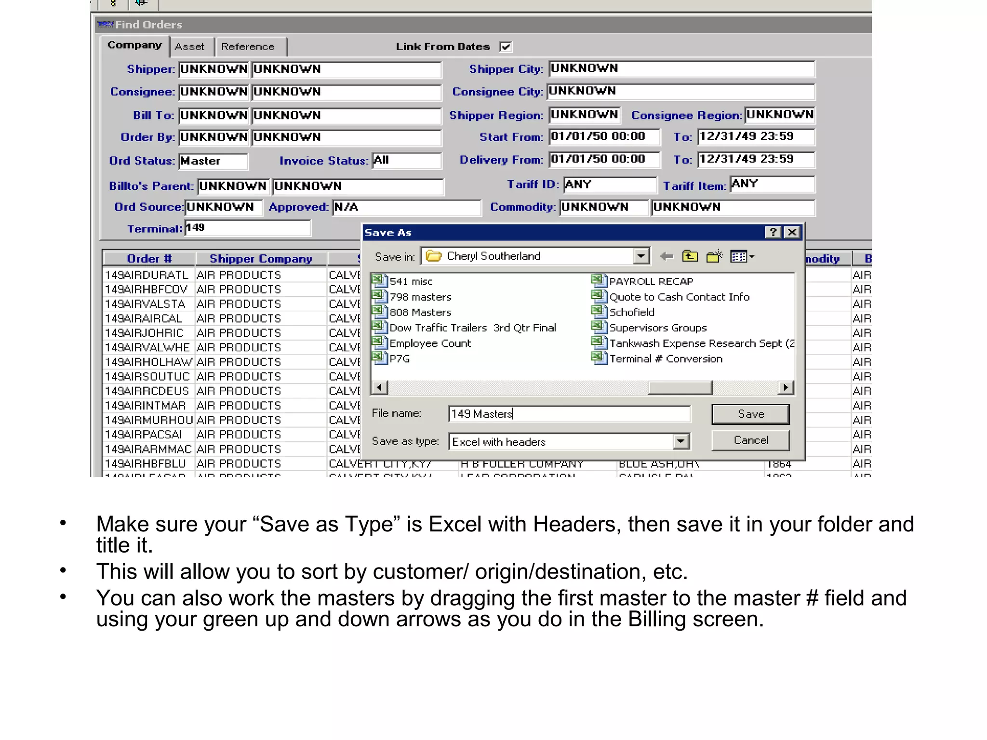Open the View Menu icon in dialog
The height and width of the screenshot is (740, 987).
(x=741, y=256)
